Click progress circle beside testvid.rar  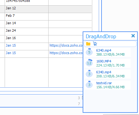point(89,85)
